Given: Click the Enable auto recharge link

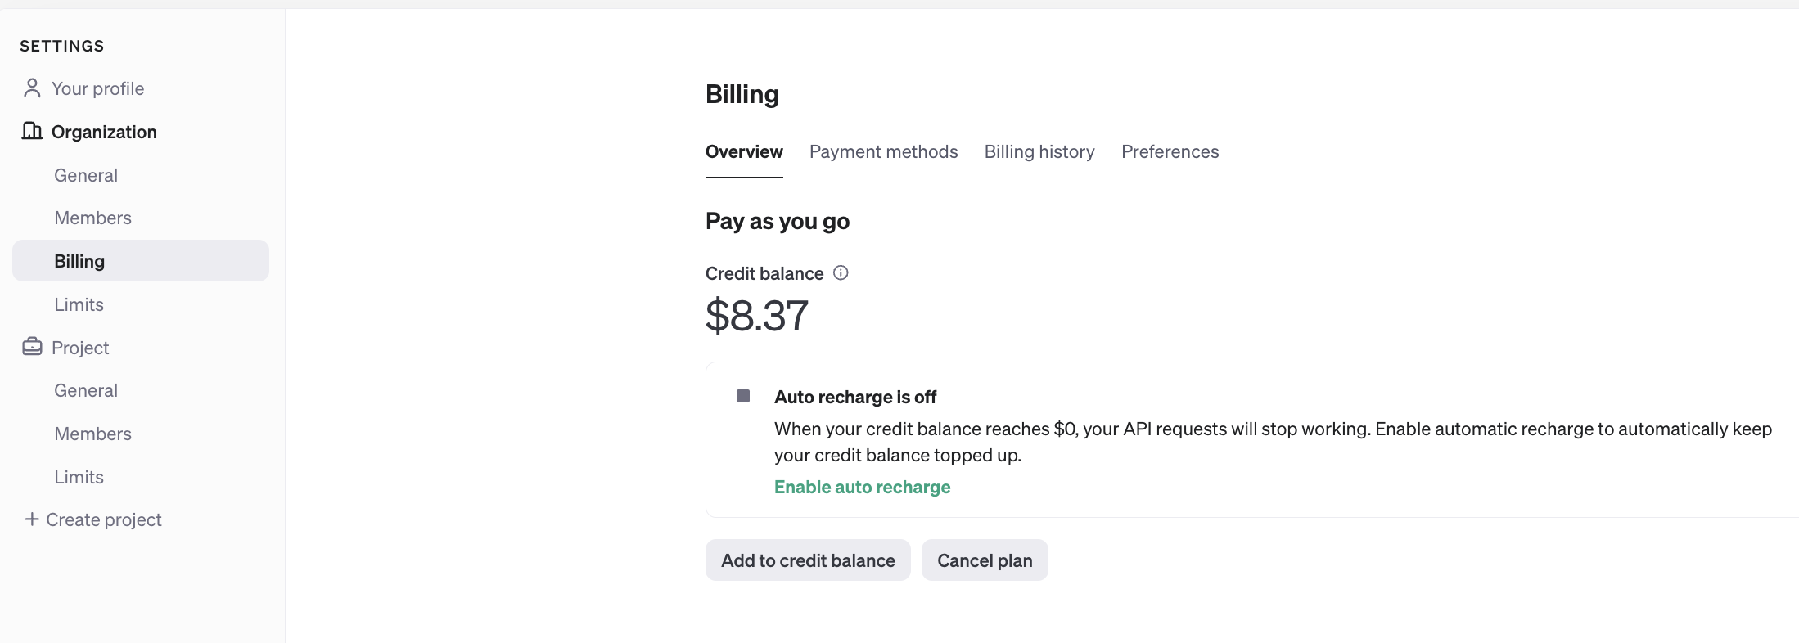Looking at the screenshot, I should [862, 488].
